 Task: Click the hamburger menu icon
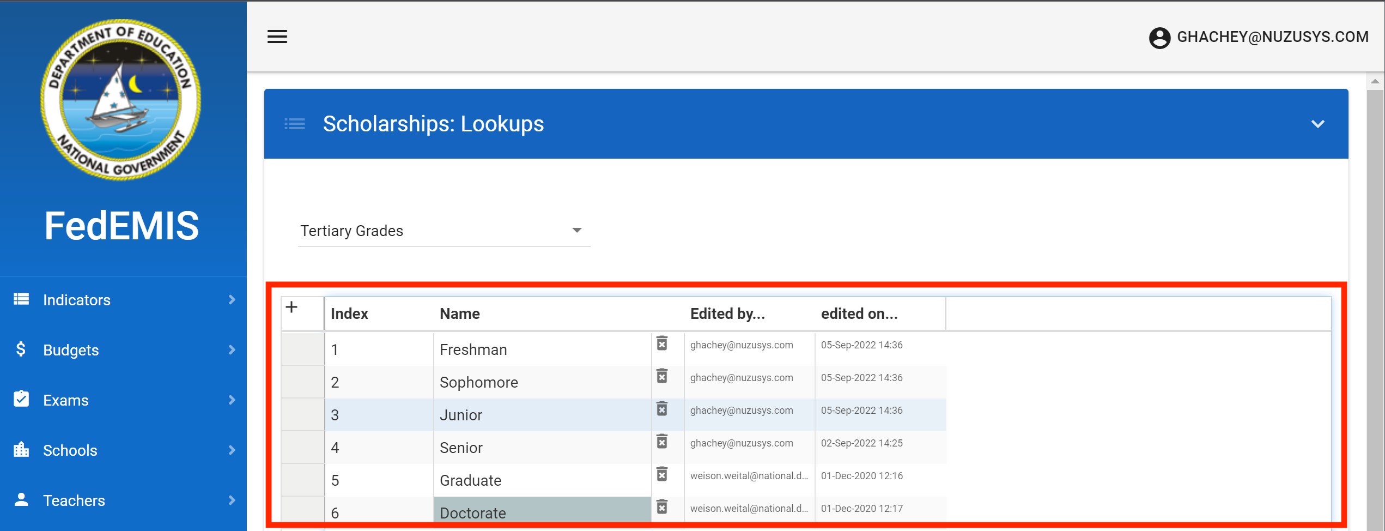[277, 37]
